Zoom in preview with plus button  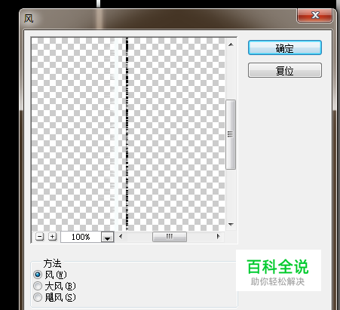pyautogui.click(x=52, y=237)
